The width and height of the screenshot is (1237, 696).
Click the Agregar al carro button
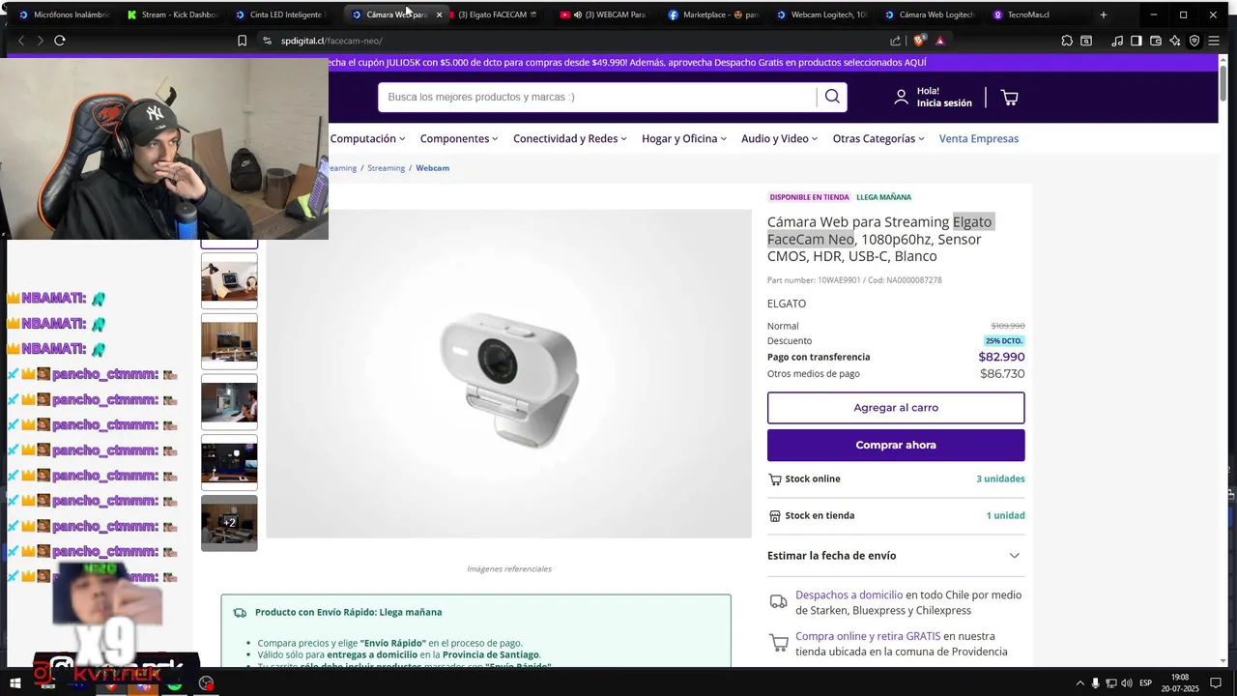coord(896,408)
